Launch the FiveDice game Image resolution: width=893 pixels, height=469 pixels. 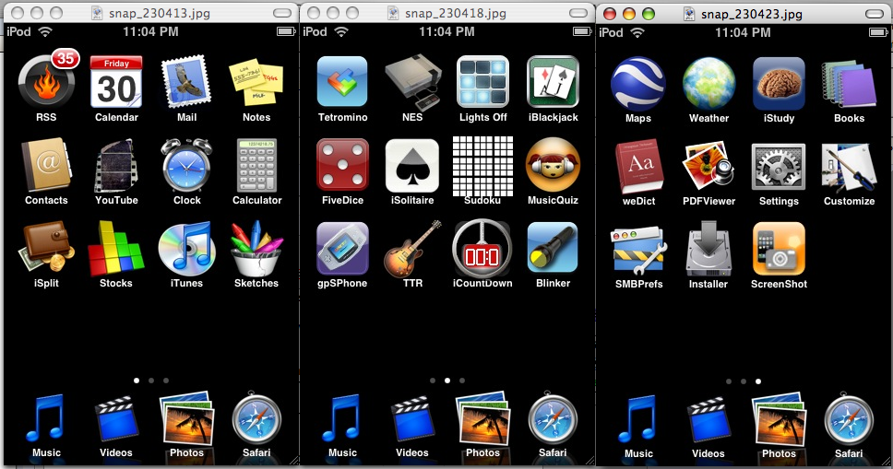click(x=342, y=165)
